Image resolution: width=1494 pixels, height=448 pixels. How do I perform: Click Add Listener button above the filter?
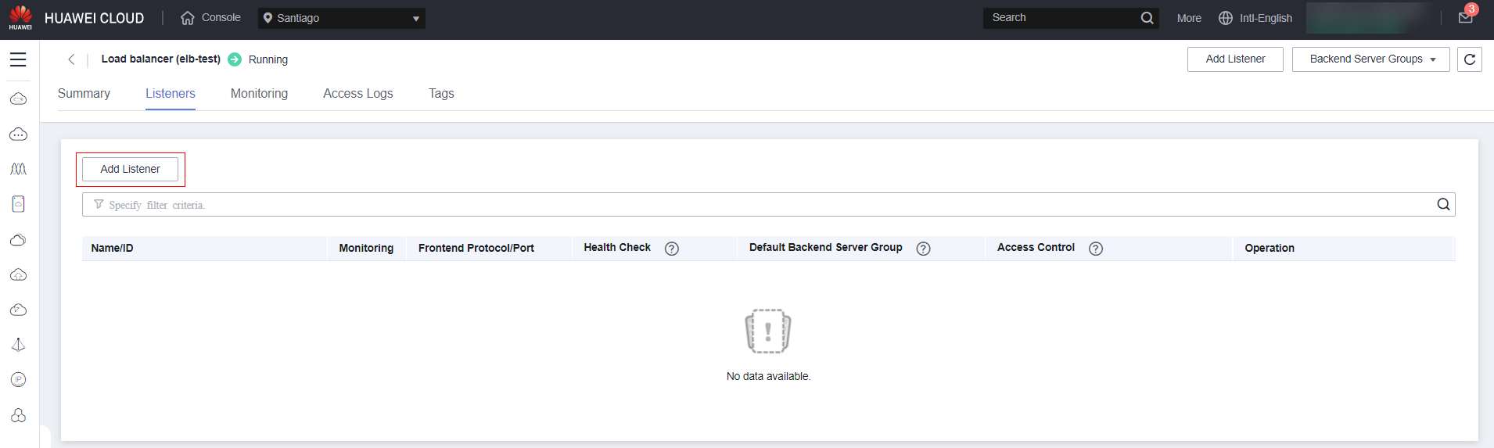coord(130,169)
